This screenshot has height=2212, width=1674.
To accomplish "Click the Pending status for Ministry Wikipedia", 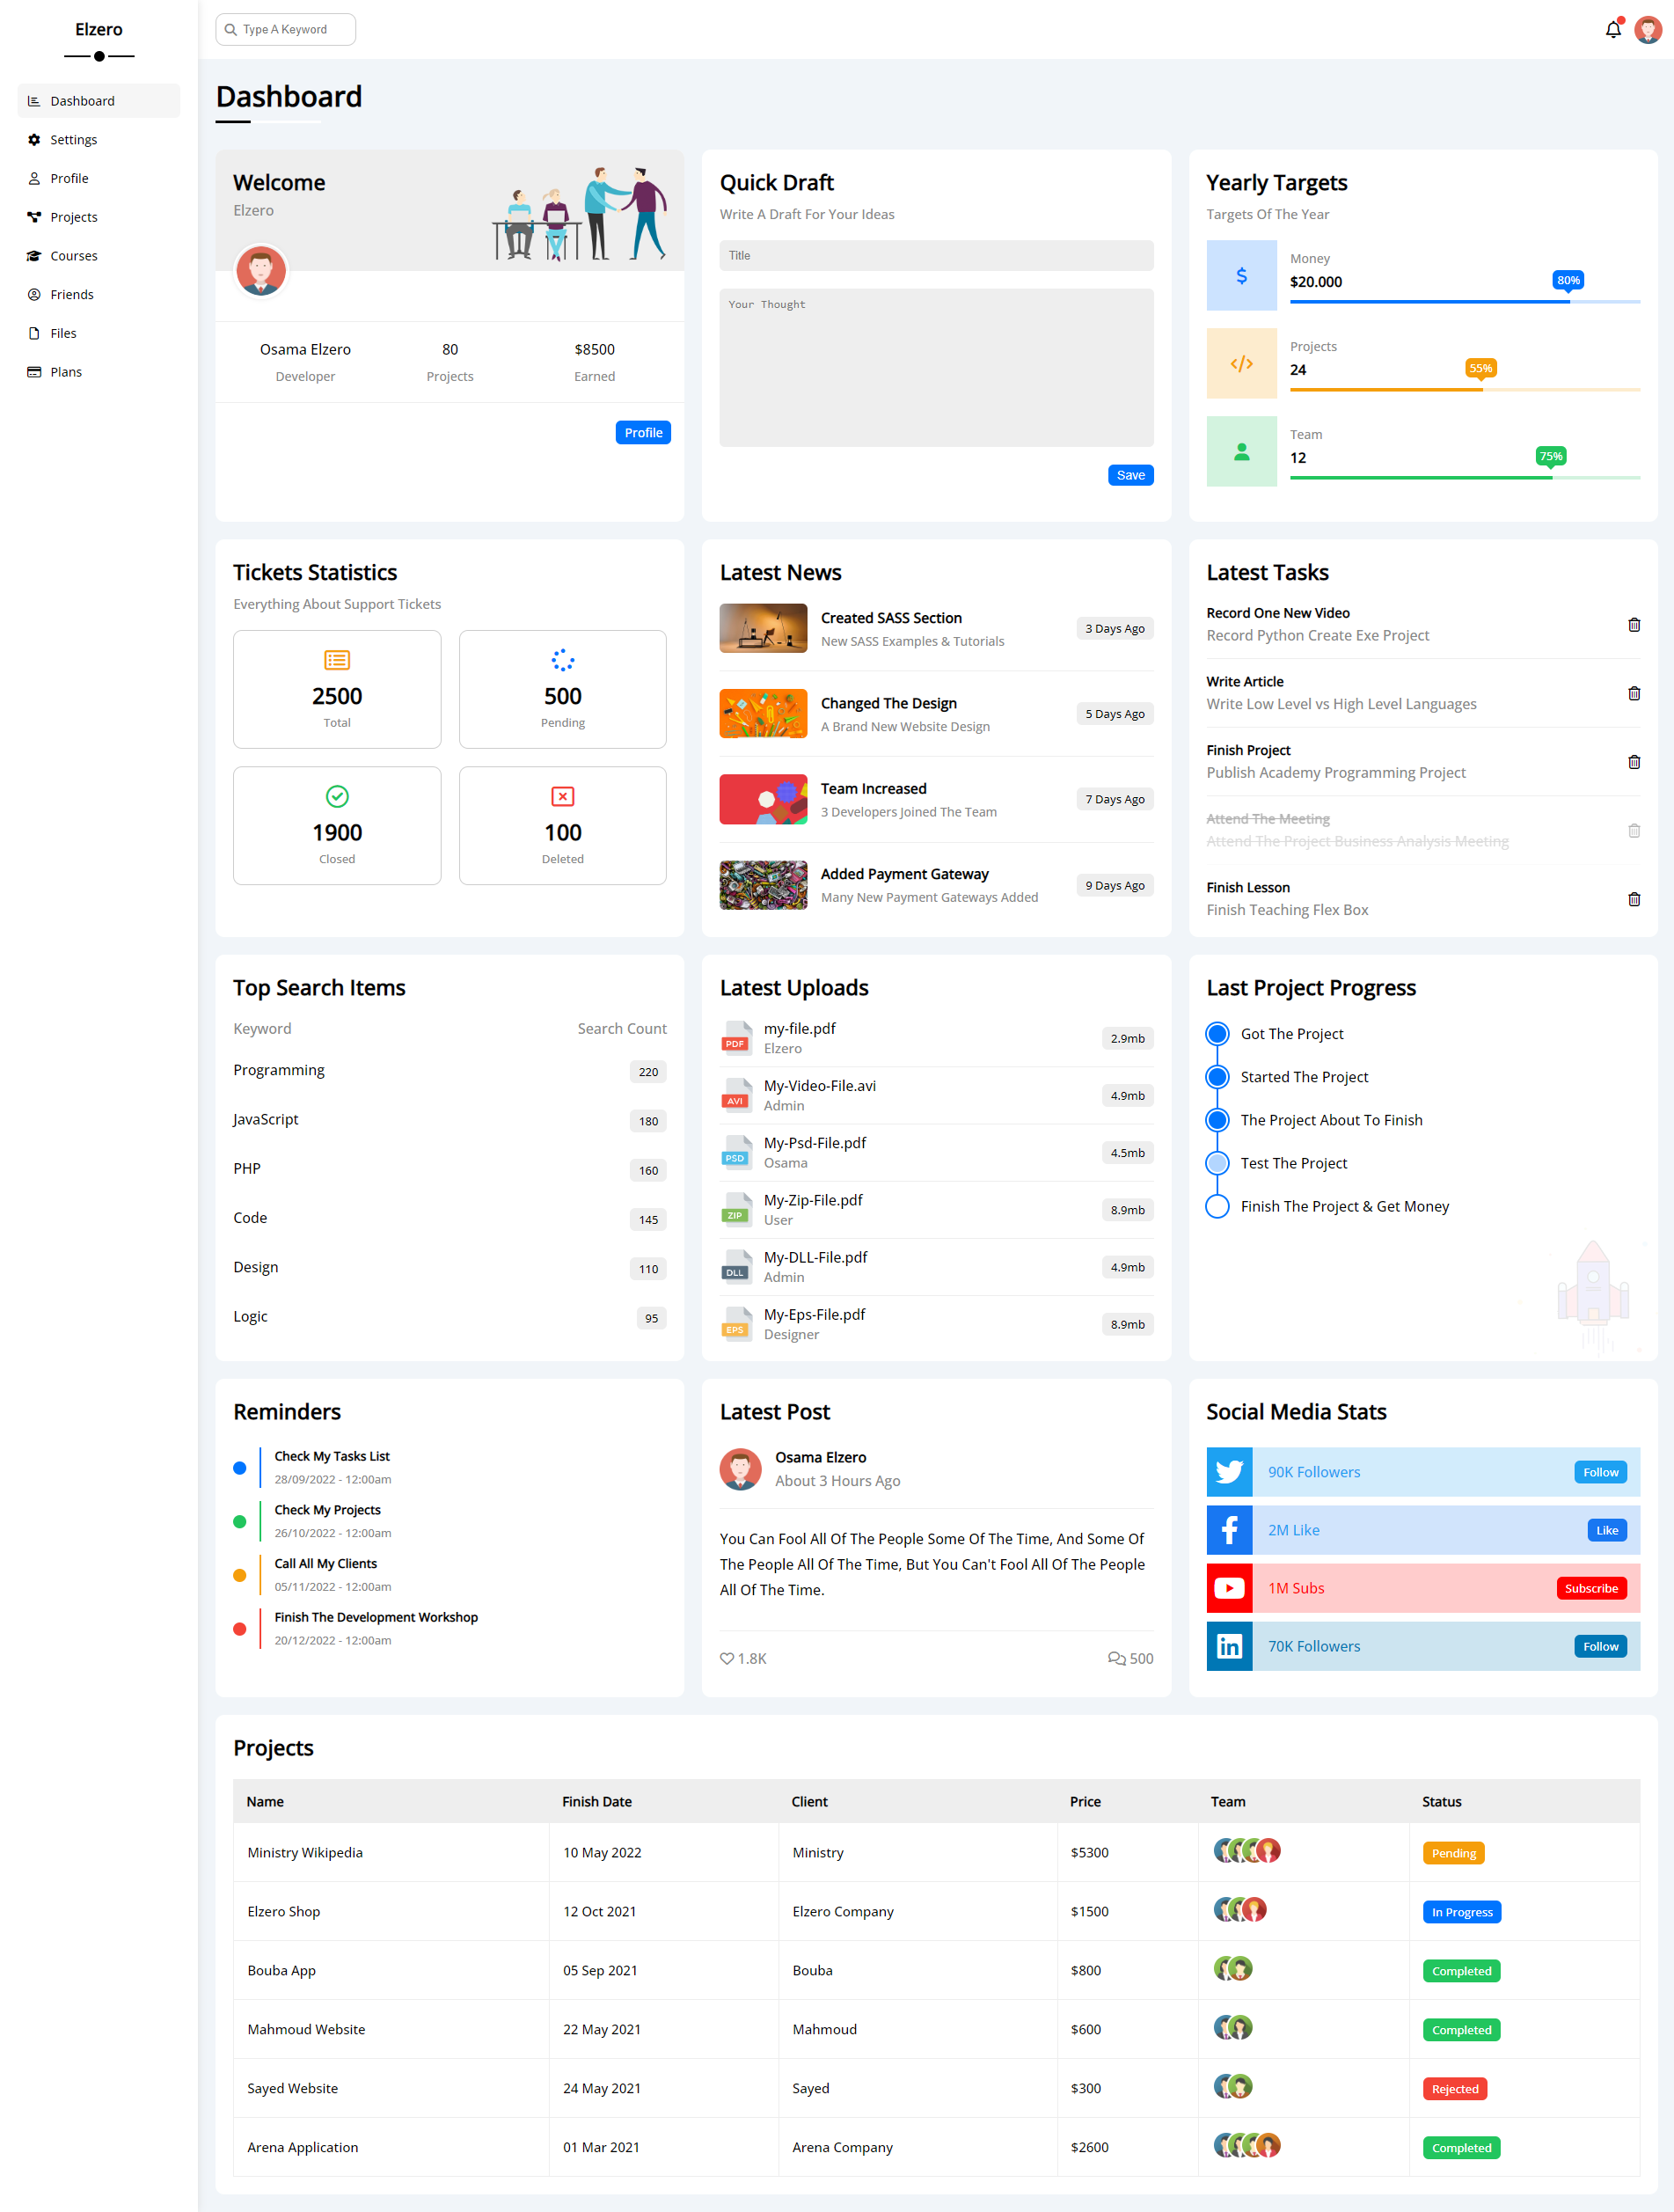I will [1453, 1853].
